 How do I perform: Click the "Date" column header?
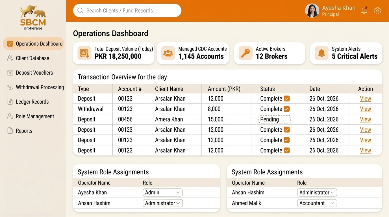click(x=314, y=89)
